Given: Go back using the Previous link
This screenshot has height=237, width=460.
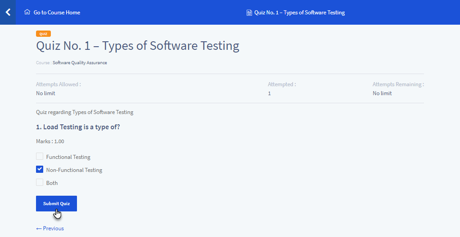Looking at the screenshot, I should click(x=53, y=228).
